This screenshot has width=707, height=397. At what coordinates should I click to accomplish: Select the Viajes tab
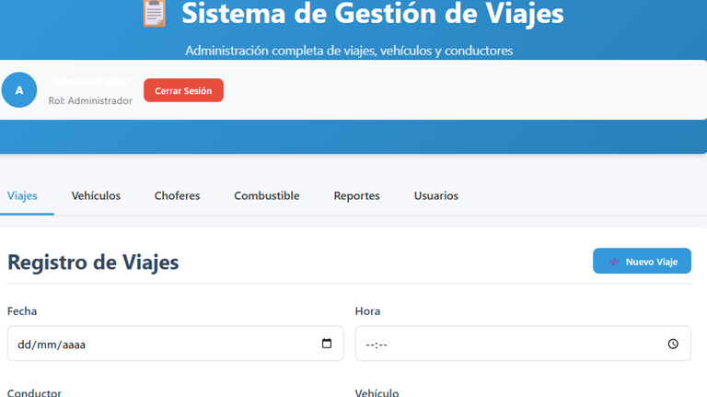pos(22,196)
